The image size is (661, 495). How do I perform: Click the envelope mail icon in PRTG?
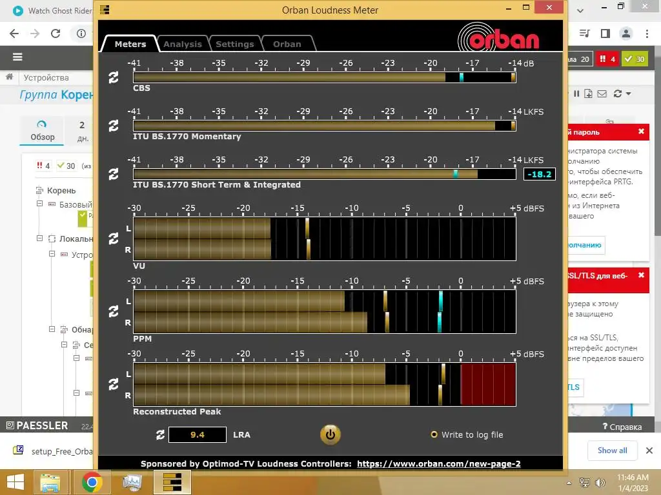tap(602, 94)
